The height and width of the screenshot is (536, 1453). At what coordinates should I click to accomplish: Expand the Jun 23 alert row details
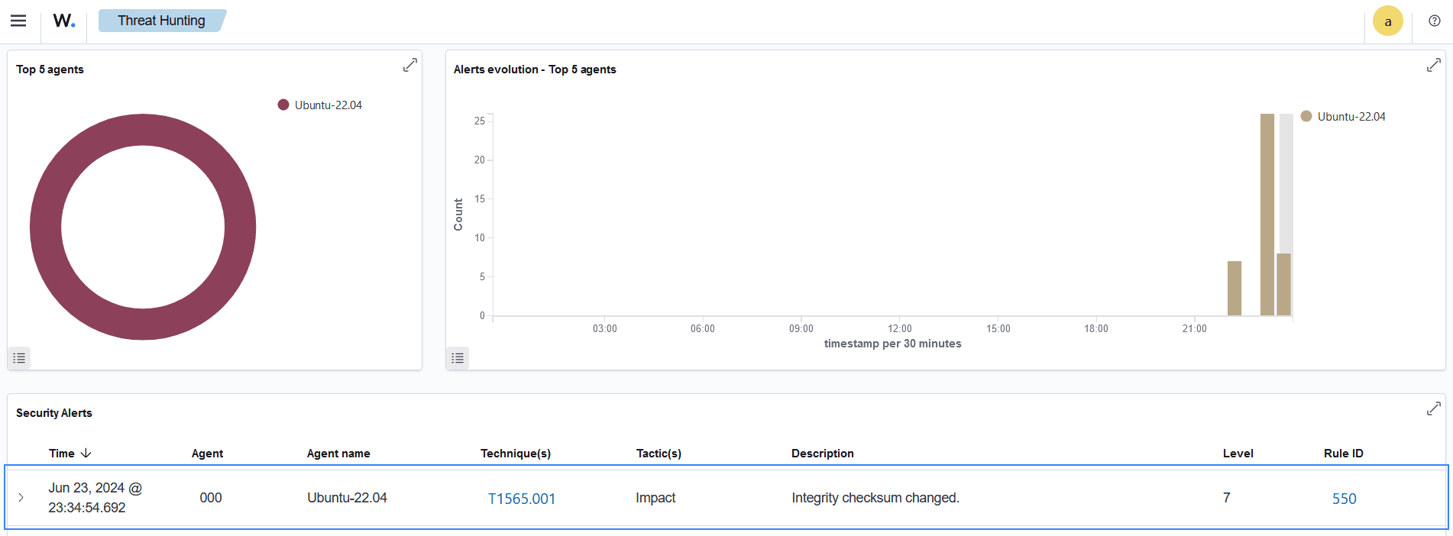[21, 498]
